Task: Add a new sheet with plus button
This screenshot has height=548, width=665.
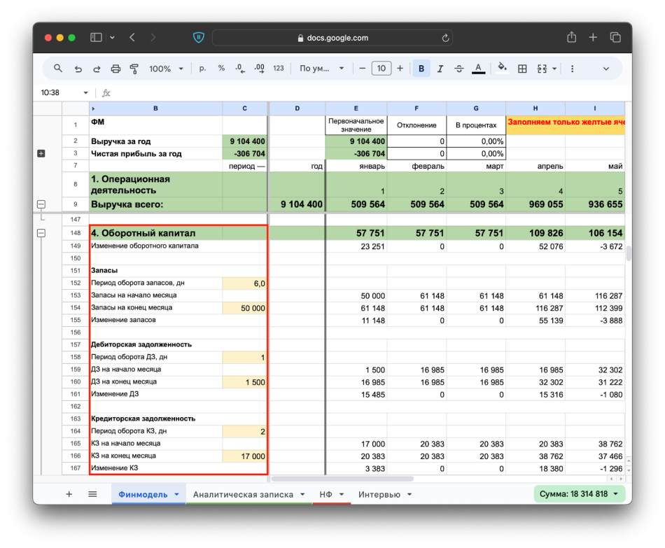Action: pyautogui.click(x=69, y=494)
